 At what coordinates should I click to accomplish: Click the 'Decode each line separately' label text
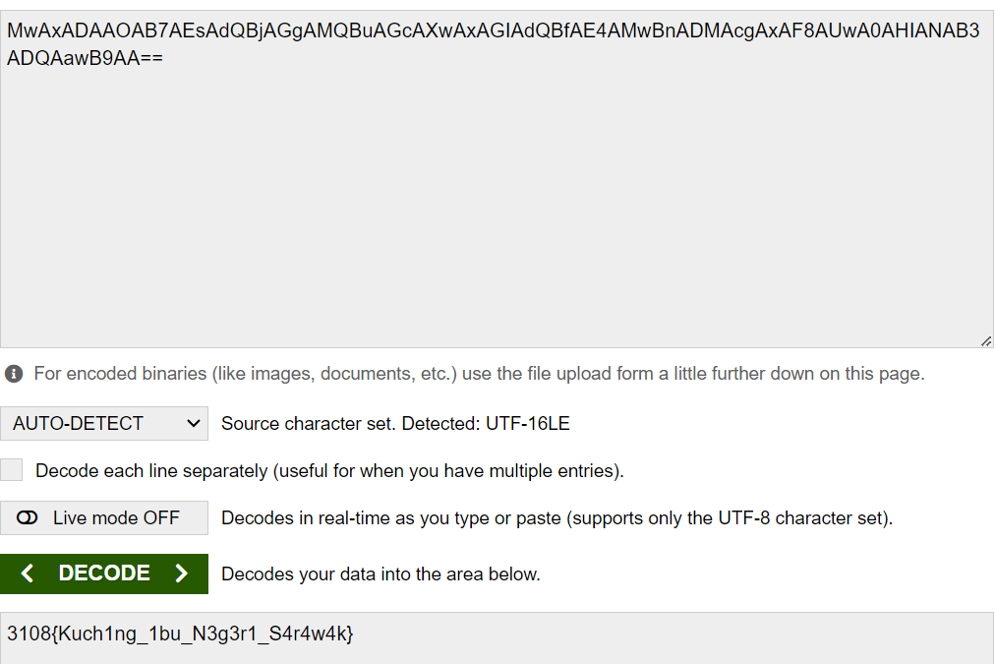pos(329,471)
